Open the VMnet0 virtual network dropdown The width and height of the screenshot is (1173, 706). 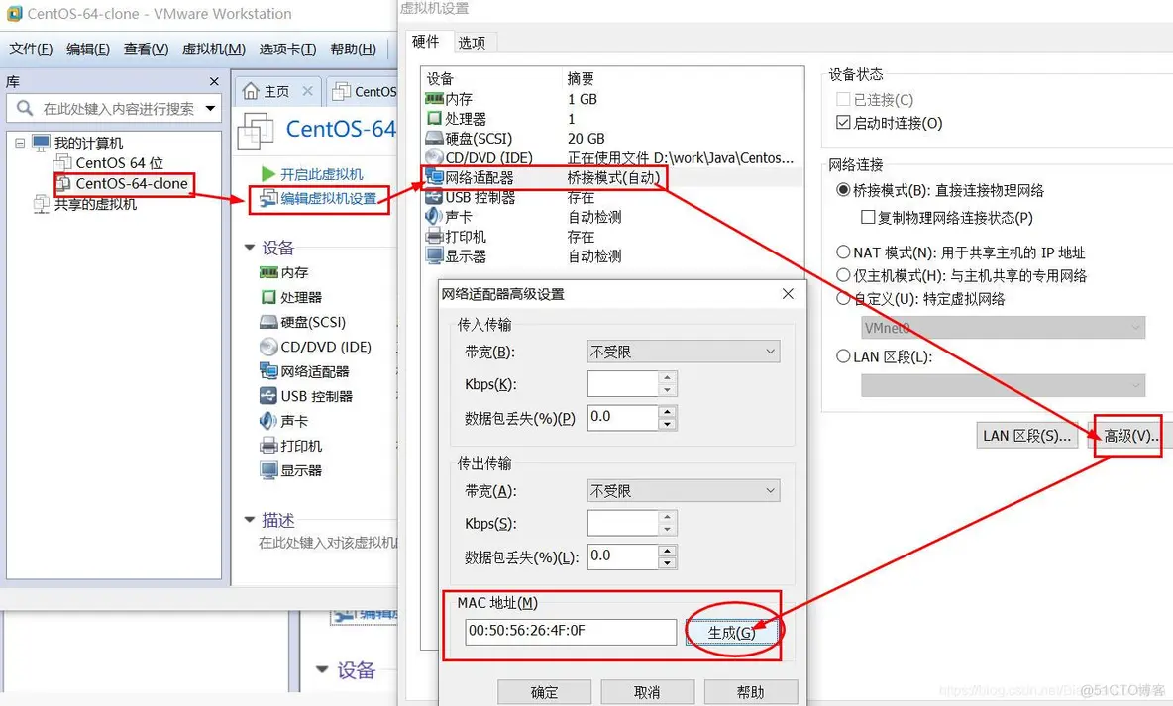click(1004, 328)
